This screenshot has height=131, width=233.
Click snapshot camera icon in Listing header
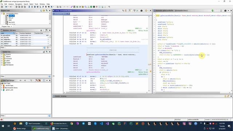pos(142,11)
